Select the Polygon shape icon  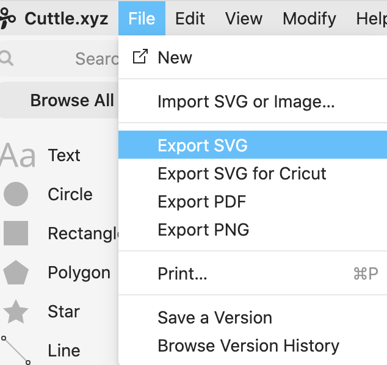pos(16,273)
